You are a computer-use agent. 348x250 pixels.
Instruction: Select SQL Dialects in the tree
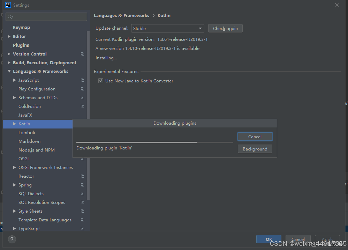point(31,194)
